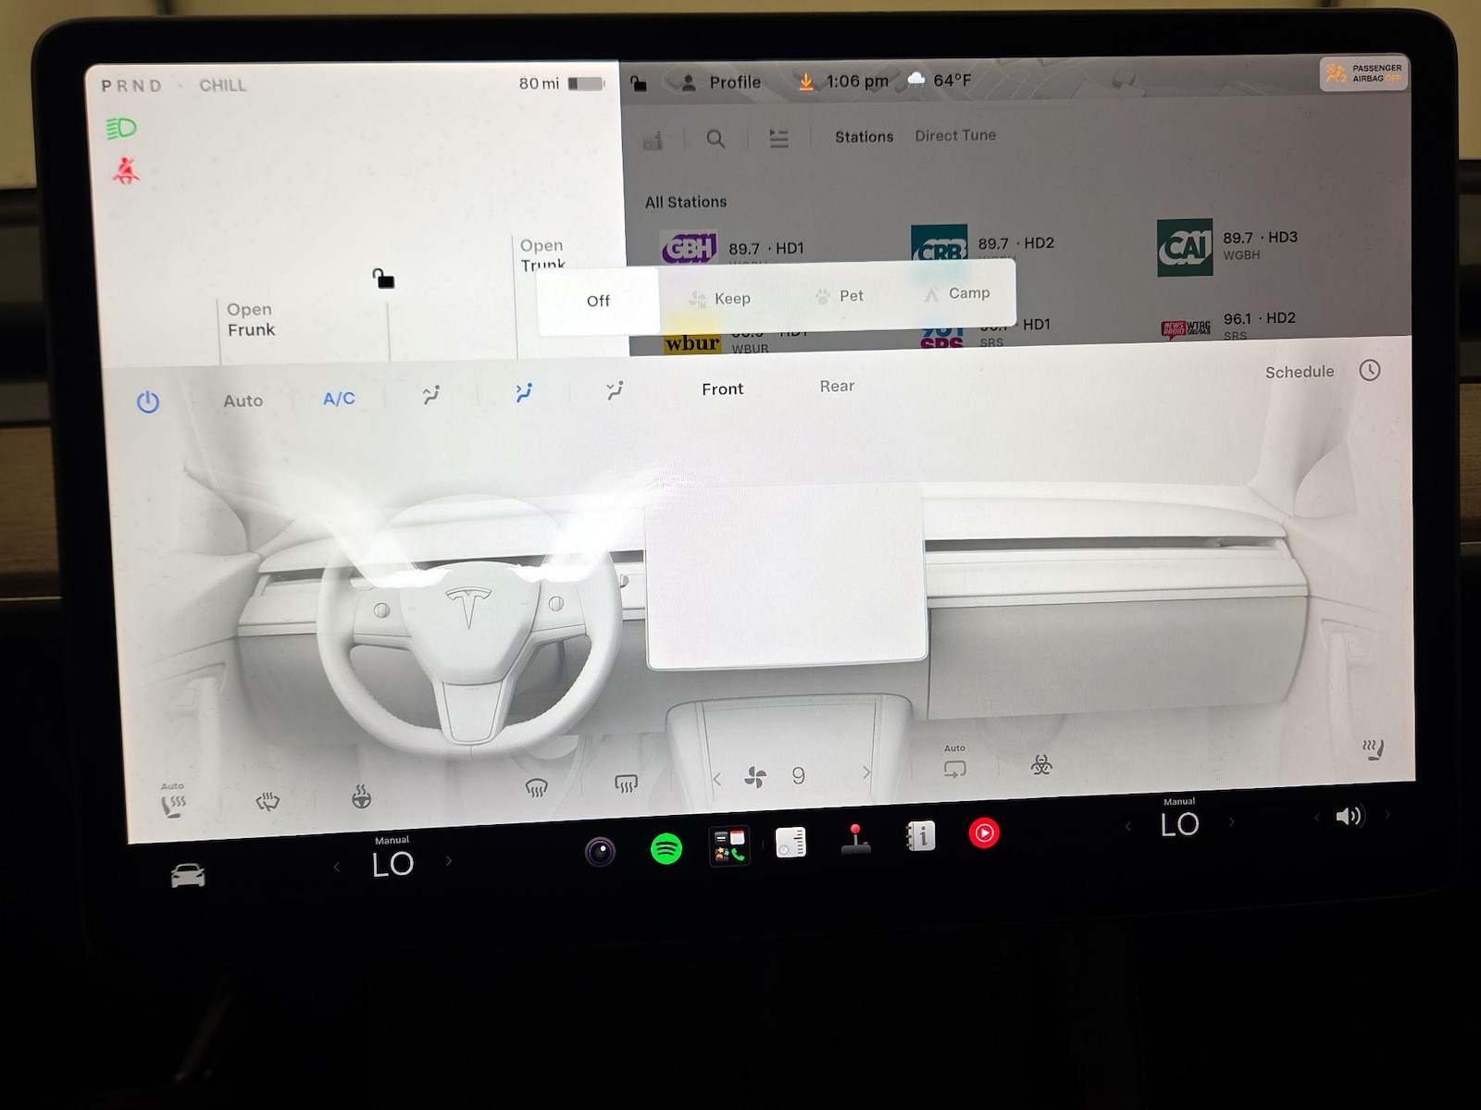
Task: Increase driver temperature with right chevron
Action: tap(449, 861)
